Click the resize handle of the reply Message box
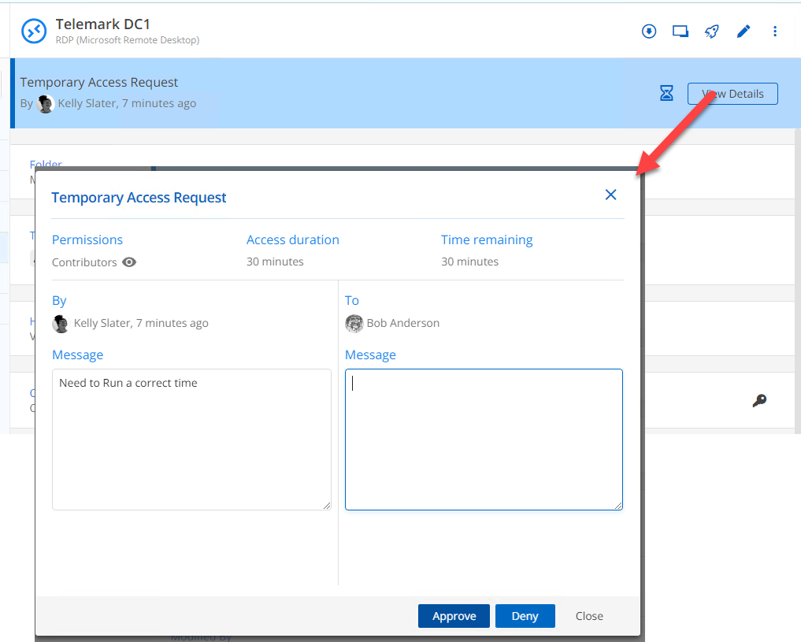This screenshot has width=801, height=642. [x=618, y=505]
